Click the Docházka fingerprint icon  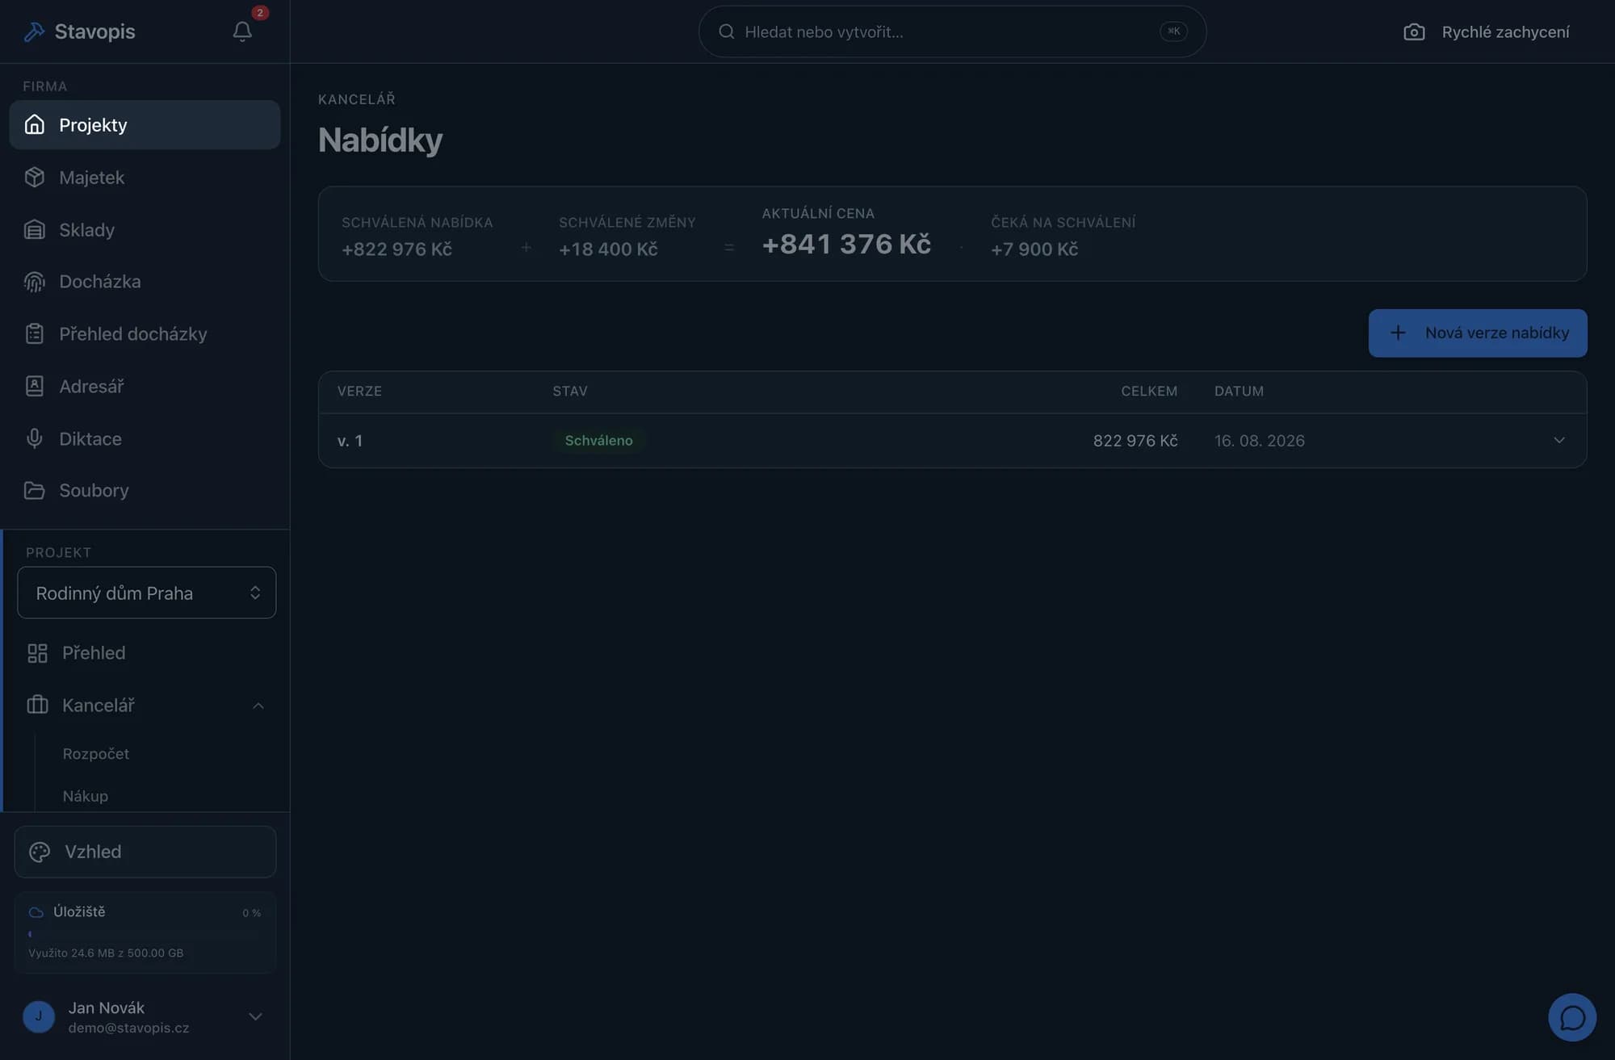point(35,282)
